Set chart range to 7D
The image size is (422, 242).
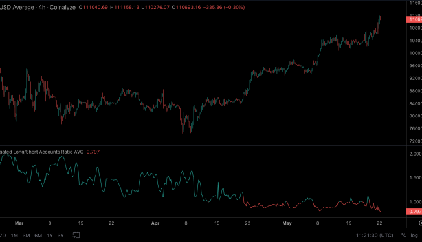click(3, 236)
